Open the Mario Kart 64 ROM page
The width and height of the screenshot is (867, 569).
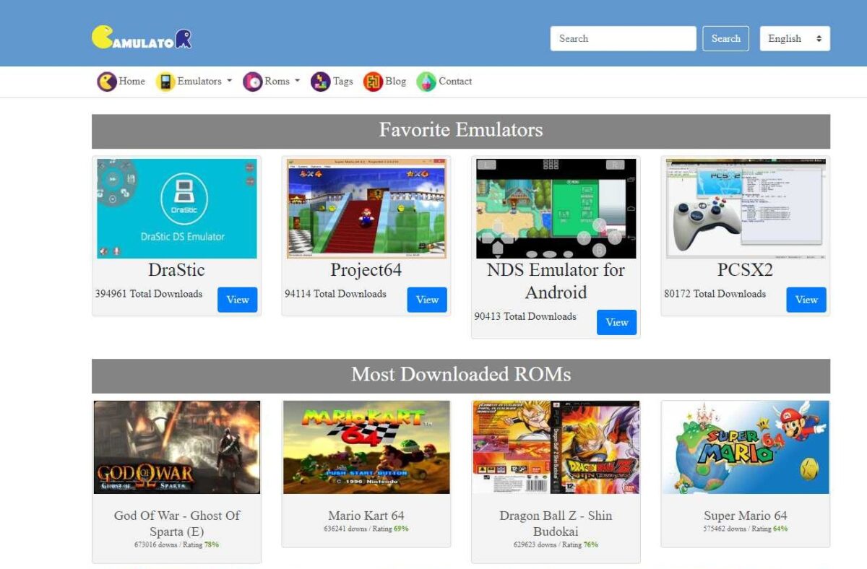coord(366,516)
